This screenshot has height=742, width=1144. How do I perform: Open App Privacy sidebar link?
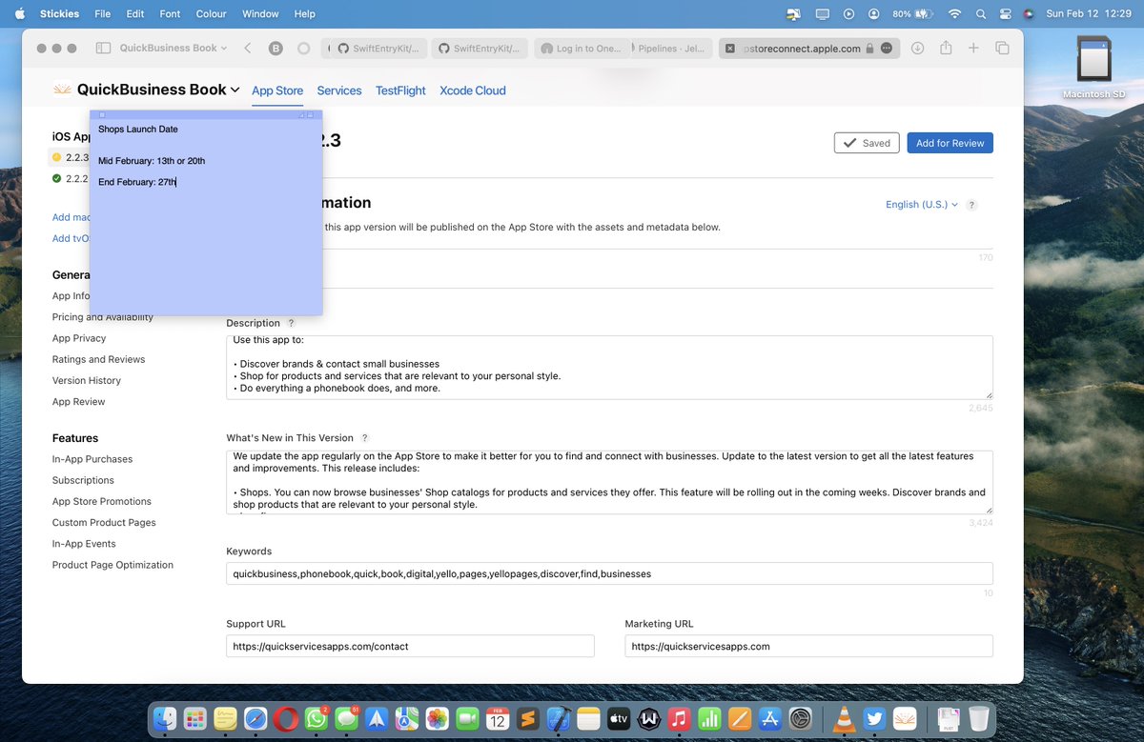[x=79, y=338]
